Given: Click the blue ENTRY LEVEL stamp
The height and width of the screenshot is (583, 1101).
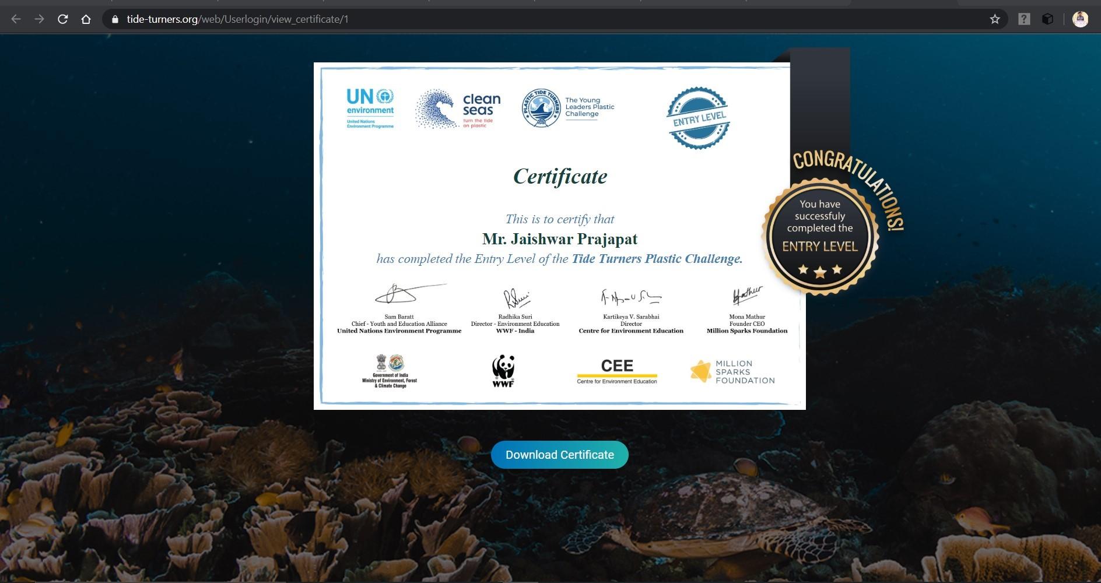Looking at the screenshot, I should click(x=698, y=118).
